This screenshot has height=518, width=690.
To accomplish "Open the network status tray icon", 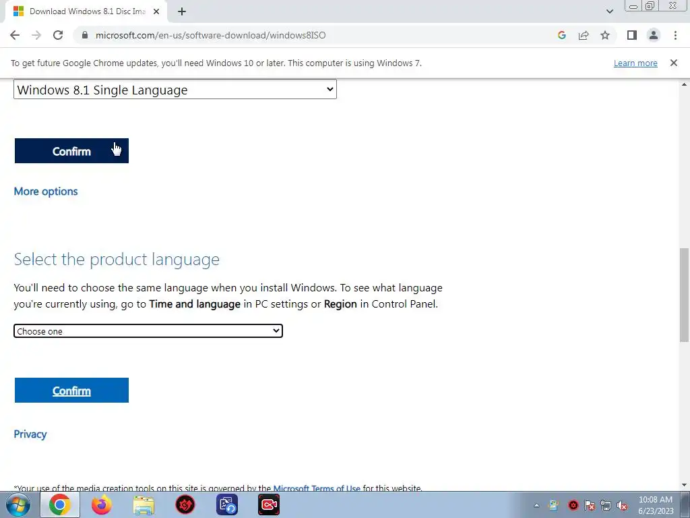I will (x=606, y=505).
